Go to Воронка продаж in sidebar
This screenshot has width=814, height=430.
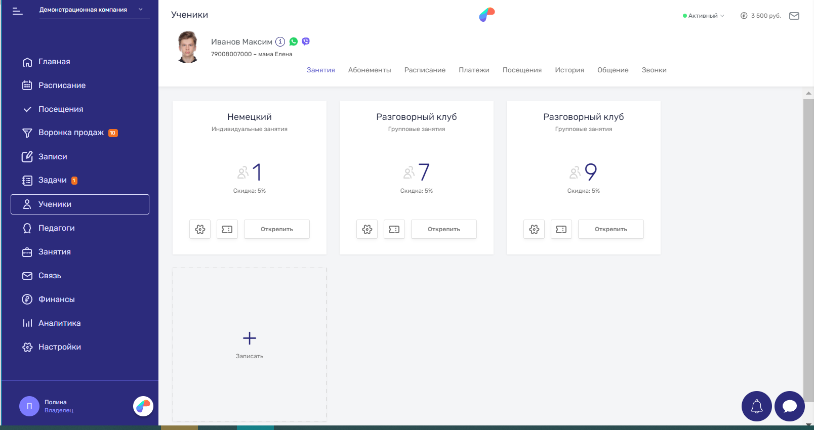[x=71, y=133]
